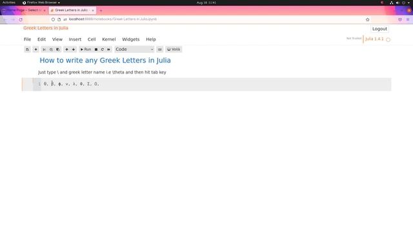Go back in browser history
Viewport: 413px width, 232px height.
click(5, 19)
